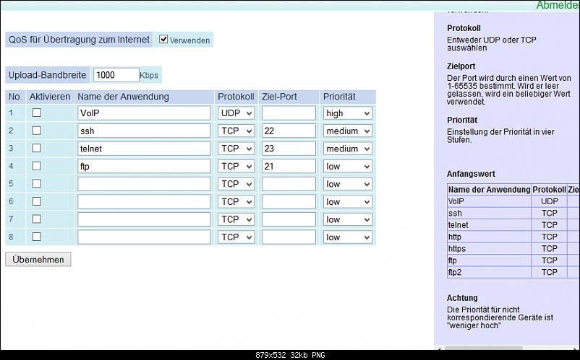Click 'ftp2' in the Anfangswert table
Viewport: 580px width, 360px height.
[455, 272]
